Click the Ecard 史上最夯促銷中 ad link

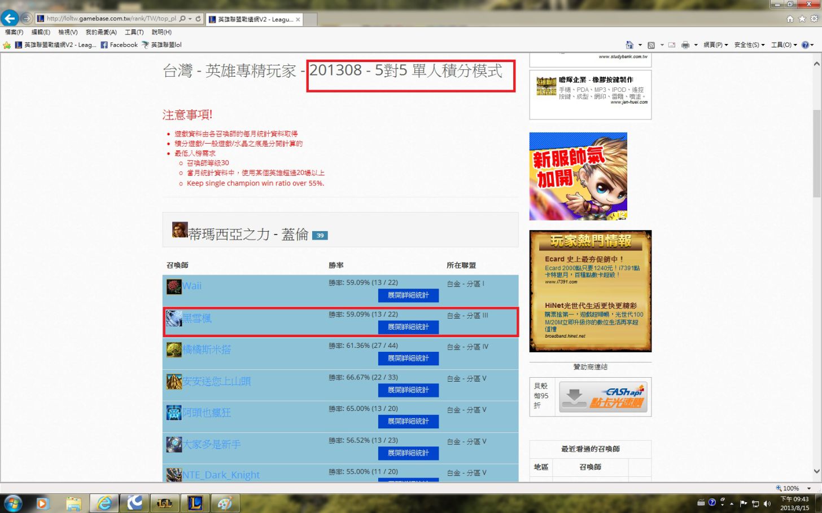click(x=584, y=259)
